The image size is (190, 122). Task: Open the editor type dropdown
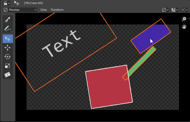(x=7, y=3)
